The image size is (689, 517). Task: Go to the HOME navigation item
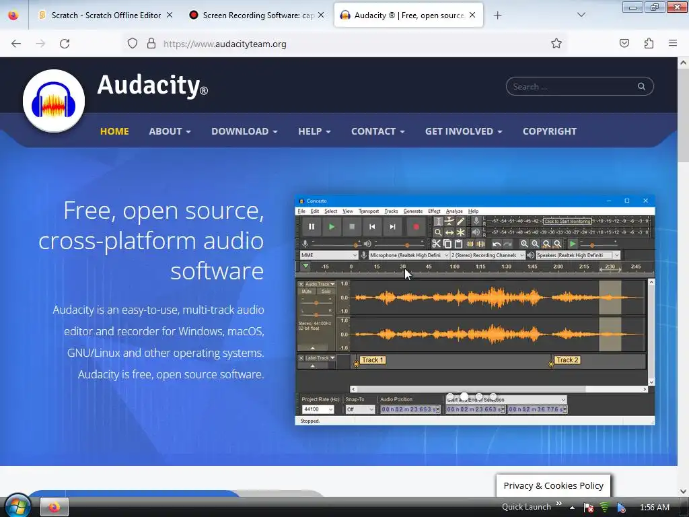(x=114, y=131)
